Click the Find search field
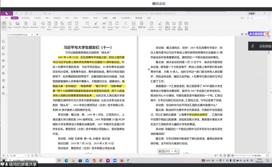This screenshot has height=167, width=272. (257, 18)
